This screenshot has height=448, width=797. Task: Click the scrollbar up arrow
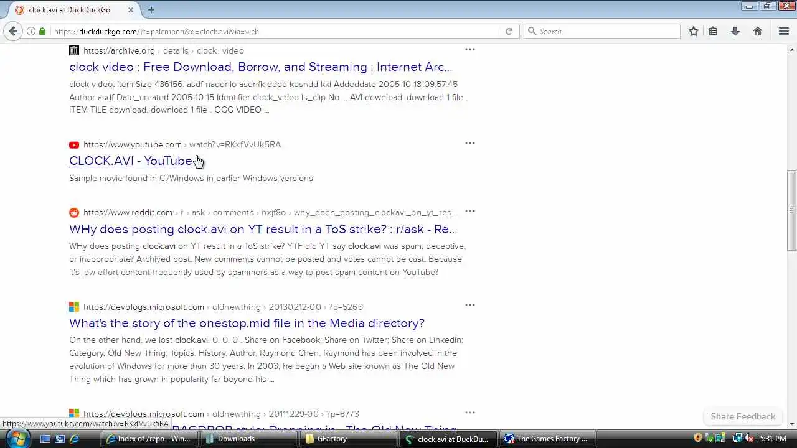click(x=792, y=49)
